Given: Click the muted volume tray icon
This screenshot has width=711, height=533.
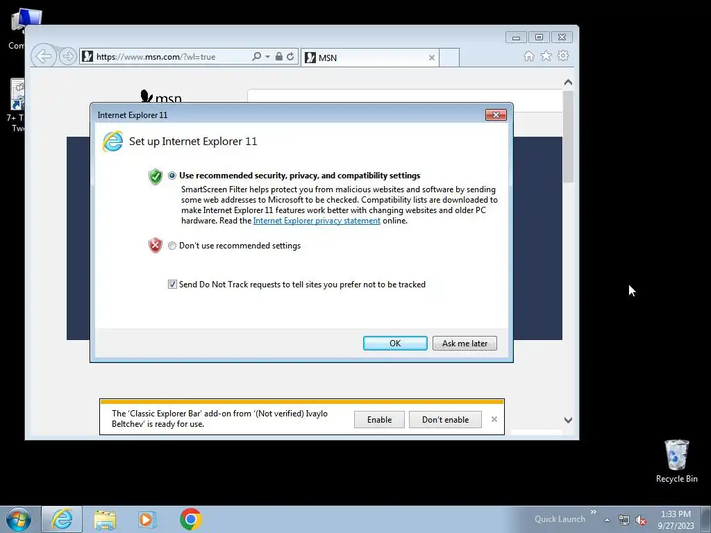Looking at the screenshot, I should pyautogui.click(x=641, y=520).
